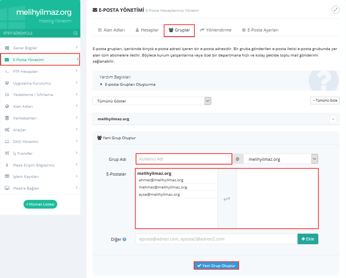Click the fullscreen expand icon at top right

[335, 10]
